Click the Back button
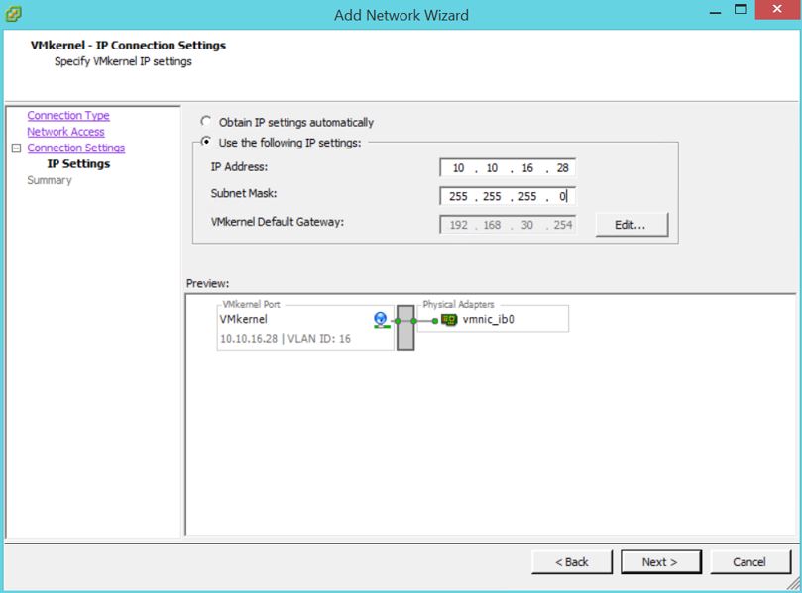Image resolution: width=802 pixels, height=593 pixels. point(572,562)
